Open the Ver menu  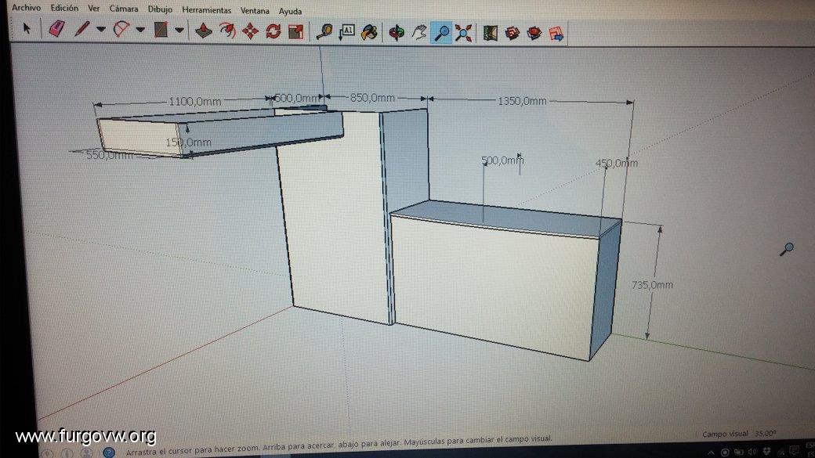93,9
